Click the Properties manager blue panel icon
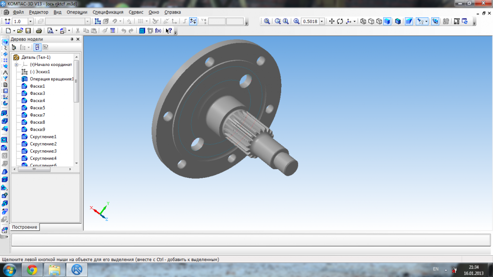493x277 pixels. click(x=142, y=30)
